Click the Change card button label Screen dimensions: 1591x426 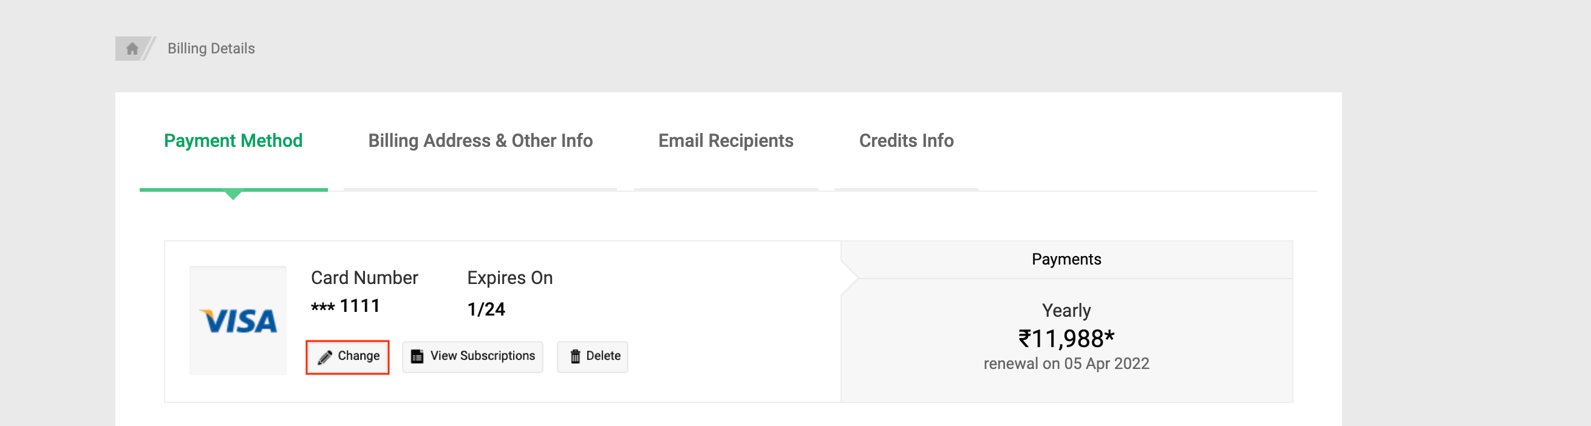[358, 356]
